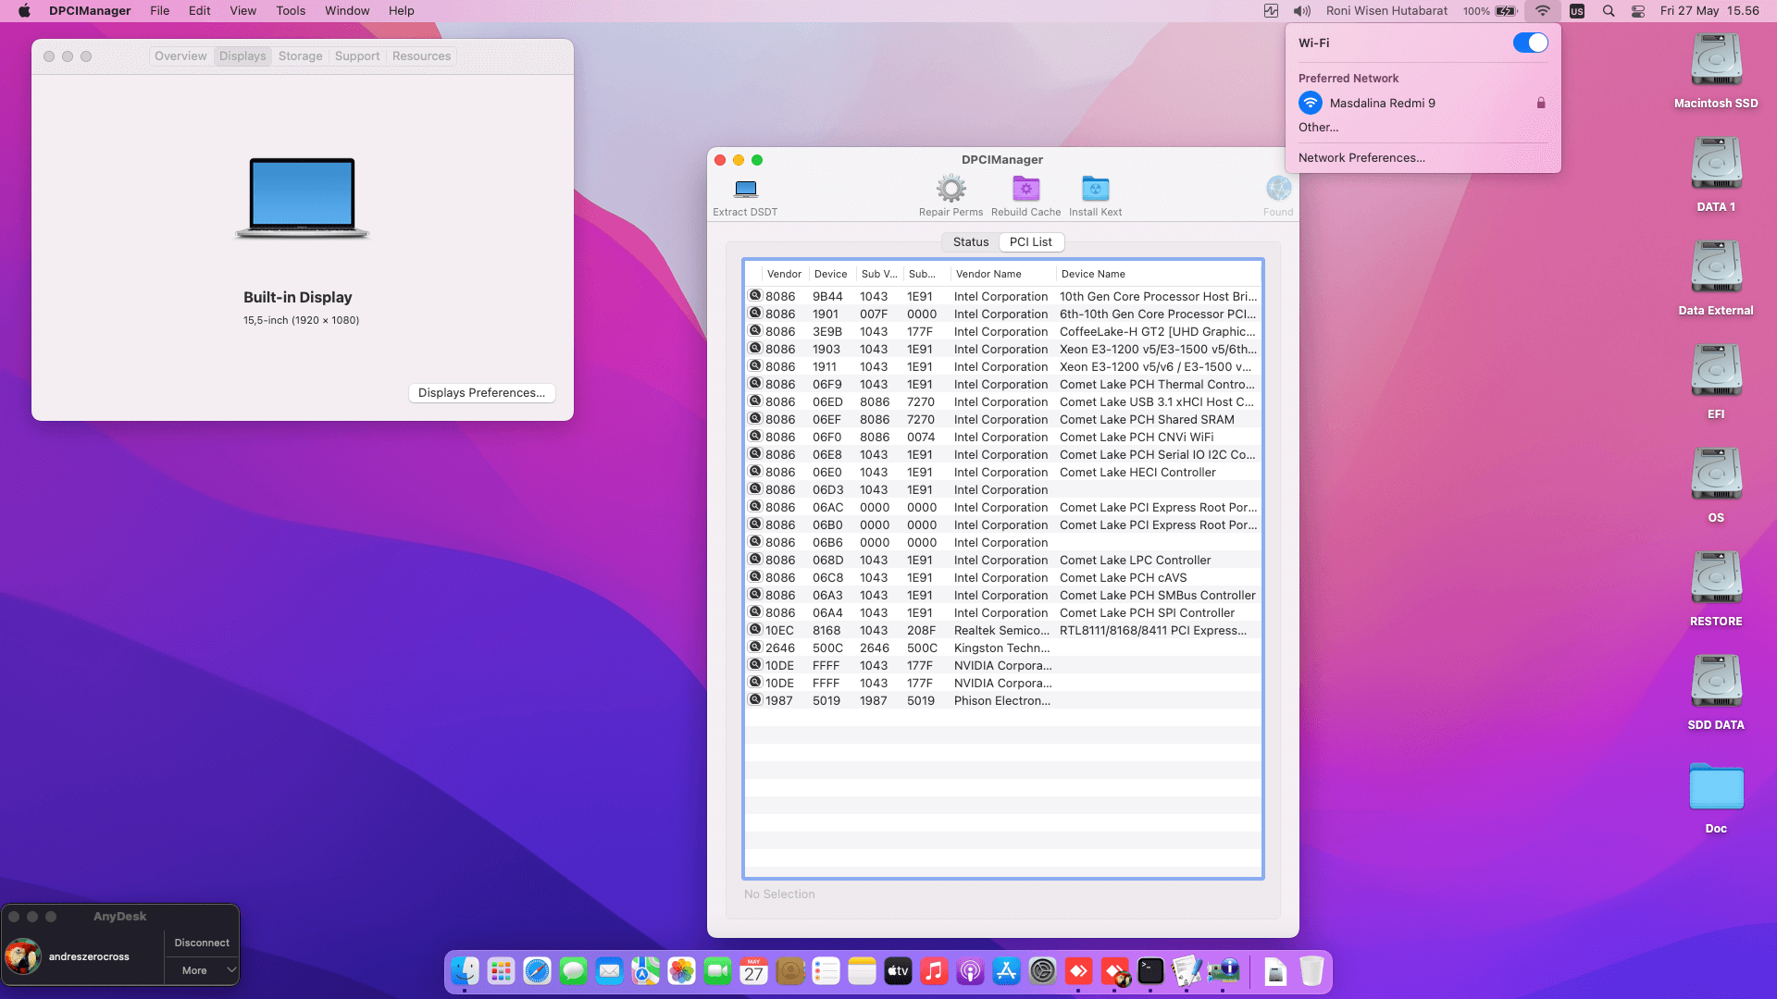Select the RESTORE drive icon

1716,577
